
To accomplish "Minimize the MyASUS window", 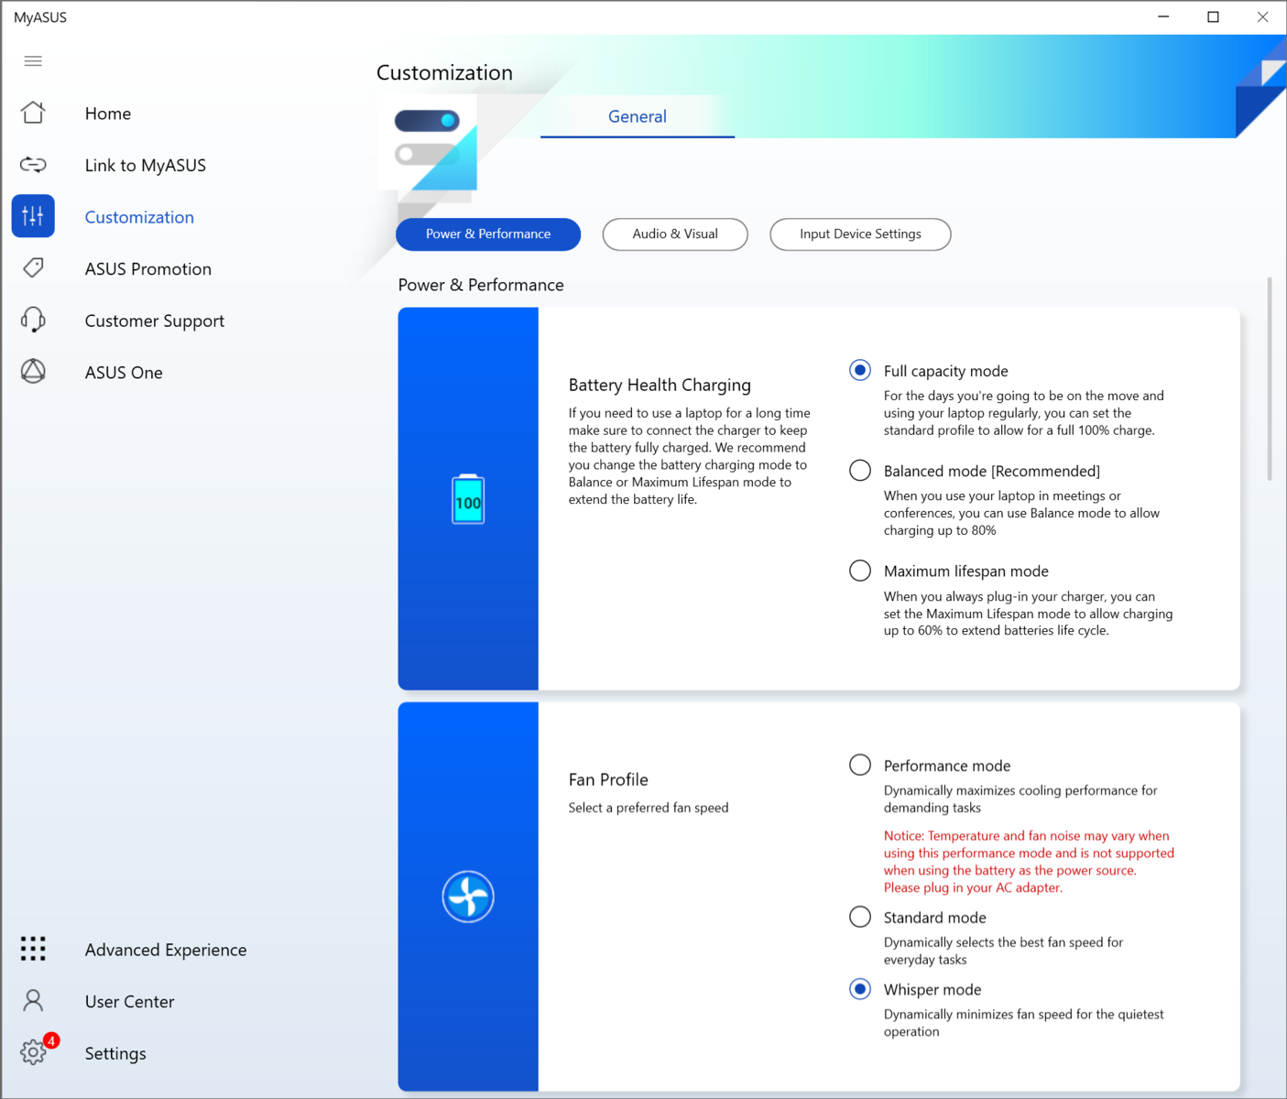I will pos(1163,16).
